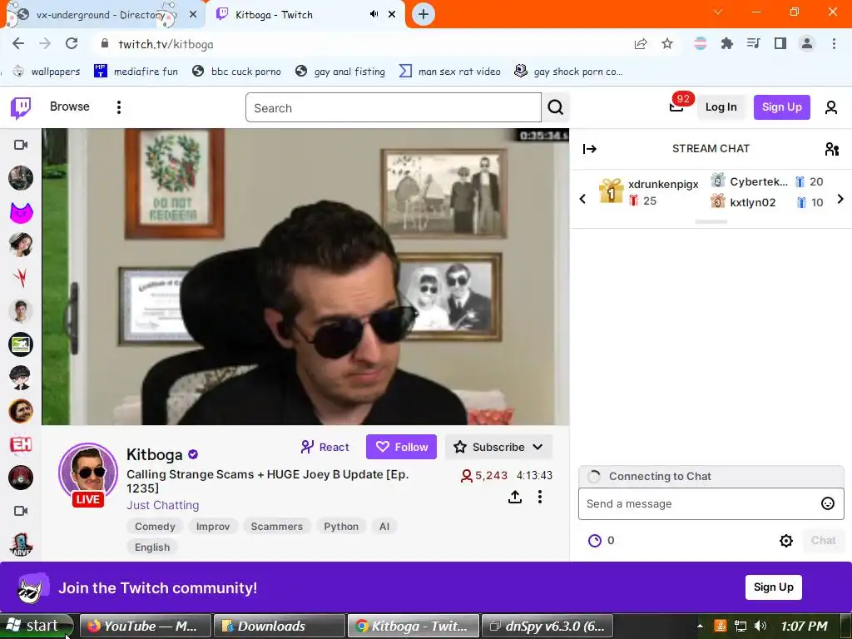The image size is (852, 639).
Task: Select the Improv tag
Action: (213, 526)
